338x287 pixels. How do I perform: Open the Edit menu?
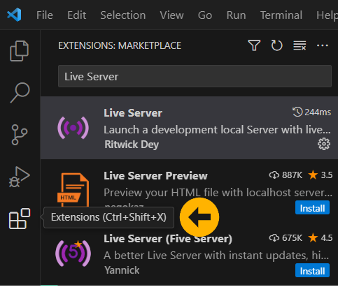76,15
